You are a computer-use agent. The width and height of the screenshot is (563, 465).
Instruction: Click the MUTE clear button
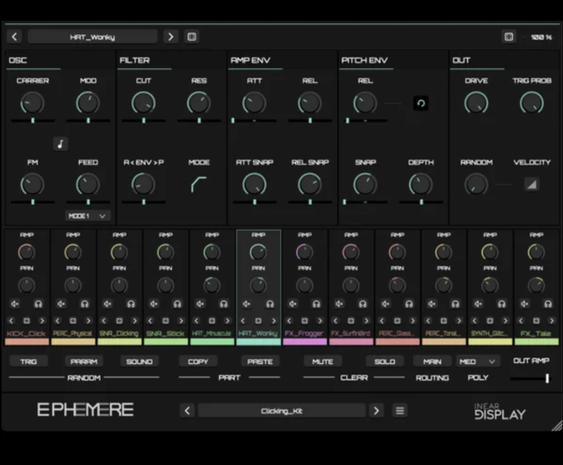click(322, 362)
